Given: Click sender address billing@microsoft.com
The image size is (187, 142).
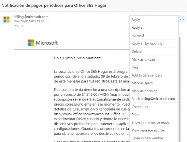Looking at the screenshot, I should point(31,17).
